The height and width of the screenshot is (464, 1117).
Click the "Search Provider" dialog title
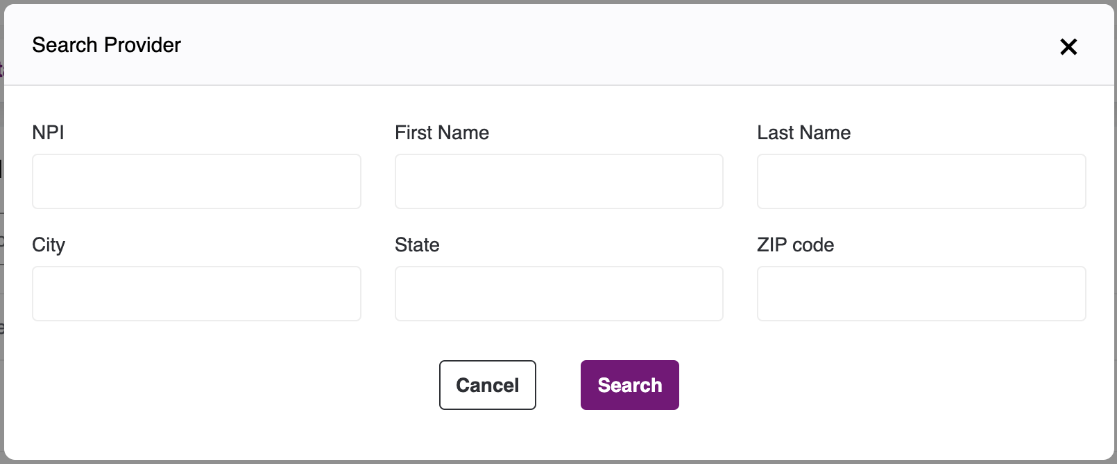(x=106, y=45)
